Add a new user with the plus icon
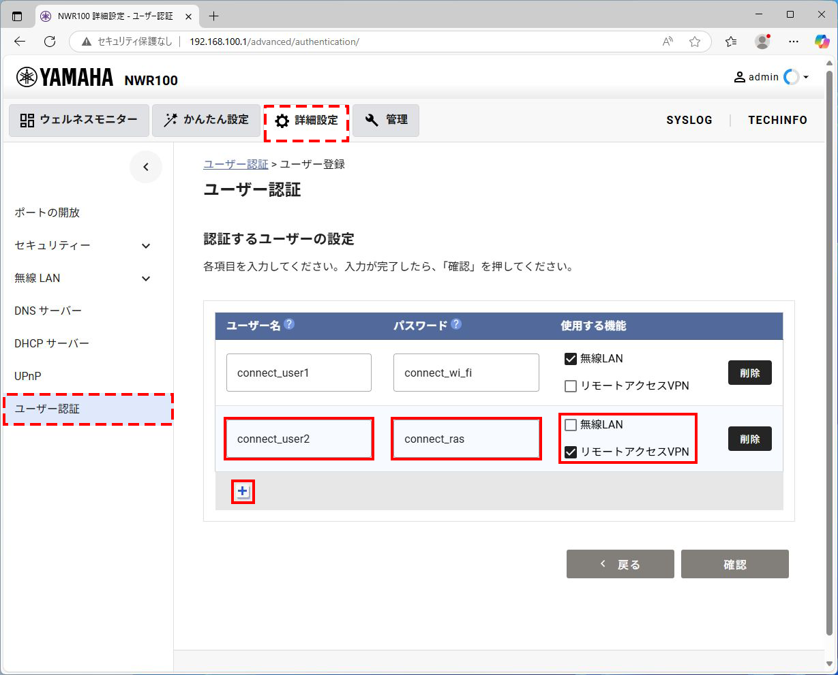 point(243,490)
